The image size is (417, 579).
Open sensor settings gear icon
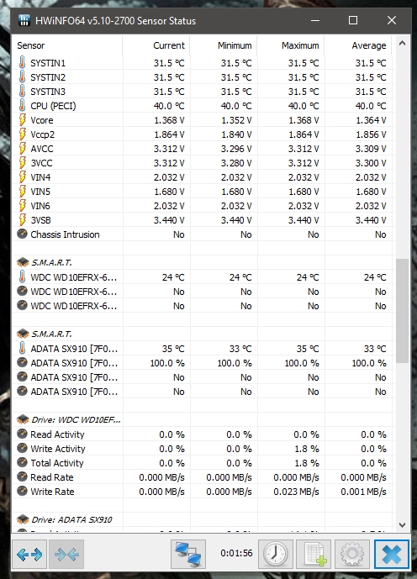pyautogui.click(x=352, y=555)
